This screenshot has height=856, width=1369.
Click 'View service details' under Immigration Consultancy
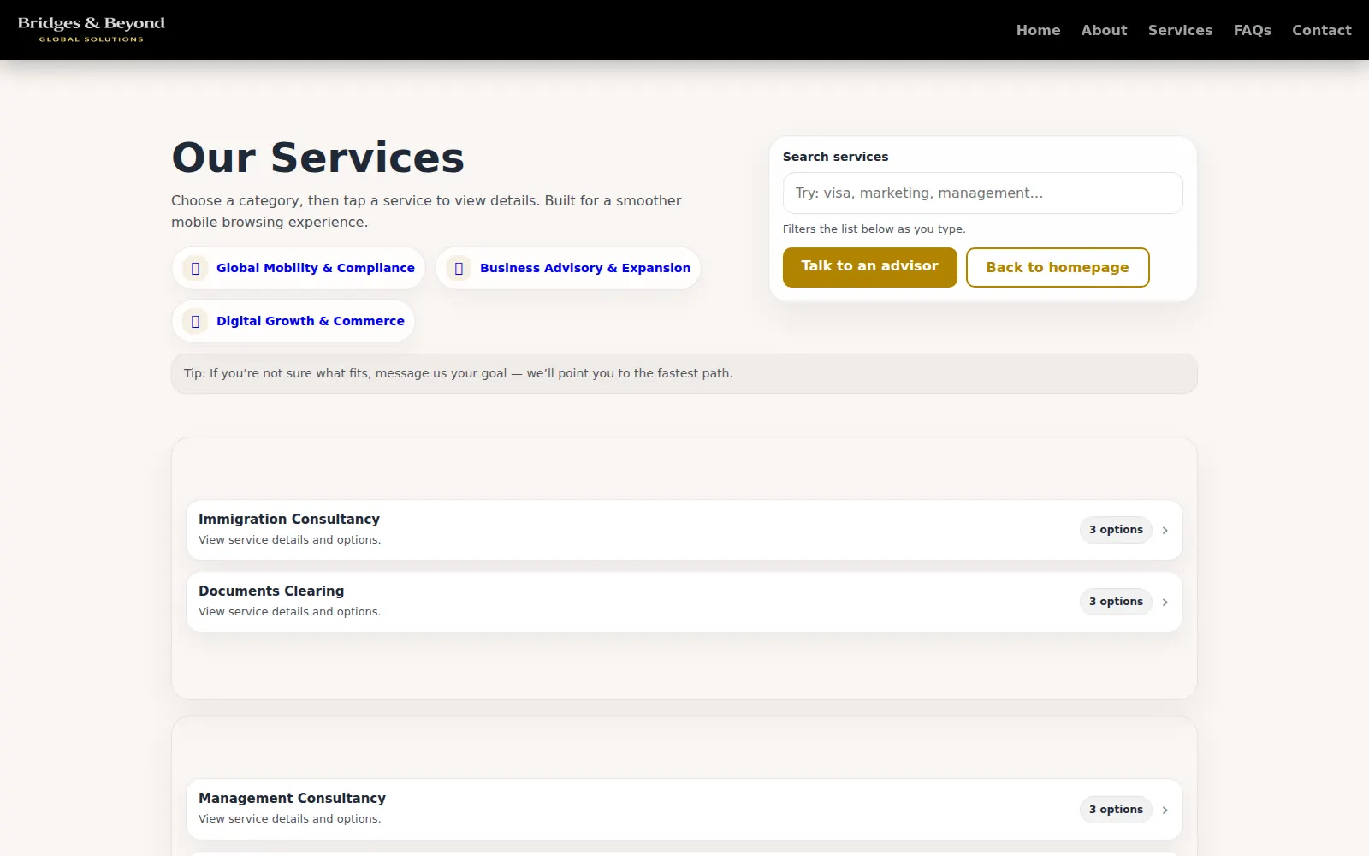point(289,540)
